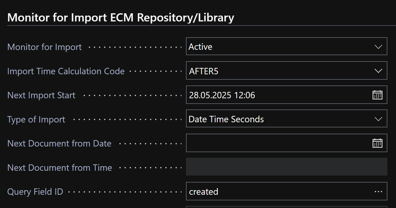Select the AFTER5 text in the calculation code field
Image resolution: width=396 pixels, height=208 pixels.
204,71
